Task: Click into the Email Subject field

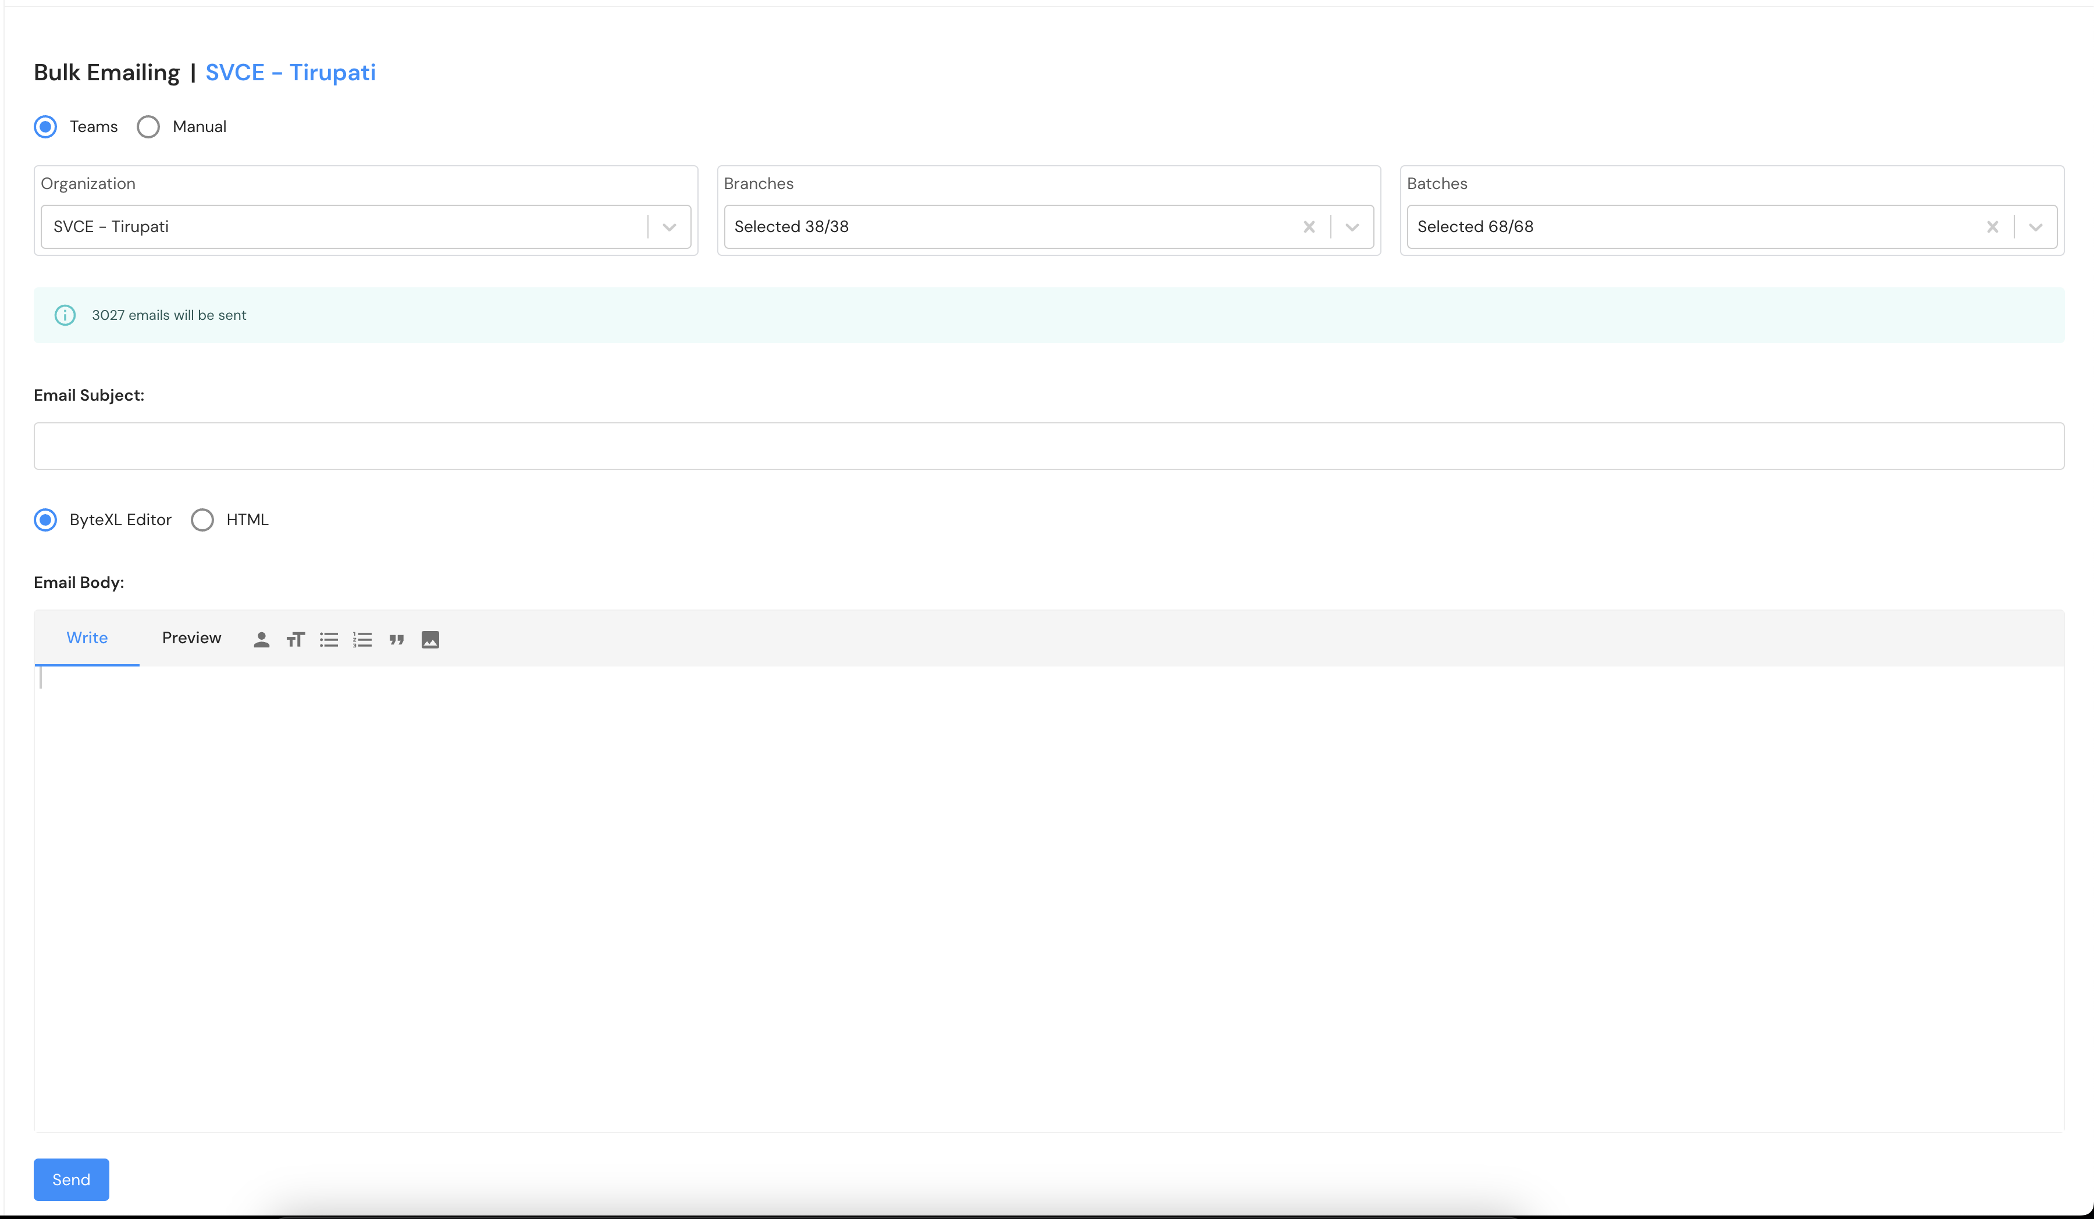Action: tap(1049, 446)
